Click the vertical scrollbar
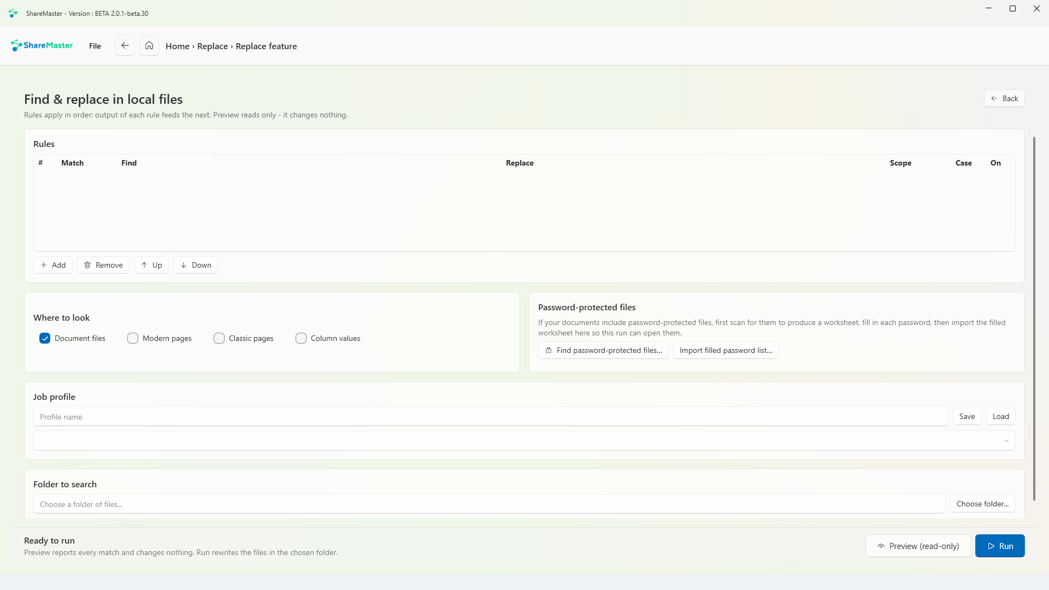 [x=1034, y=318]
